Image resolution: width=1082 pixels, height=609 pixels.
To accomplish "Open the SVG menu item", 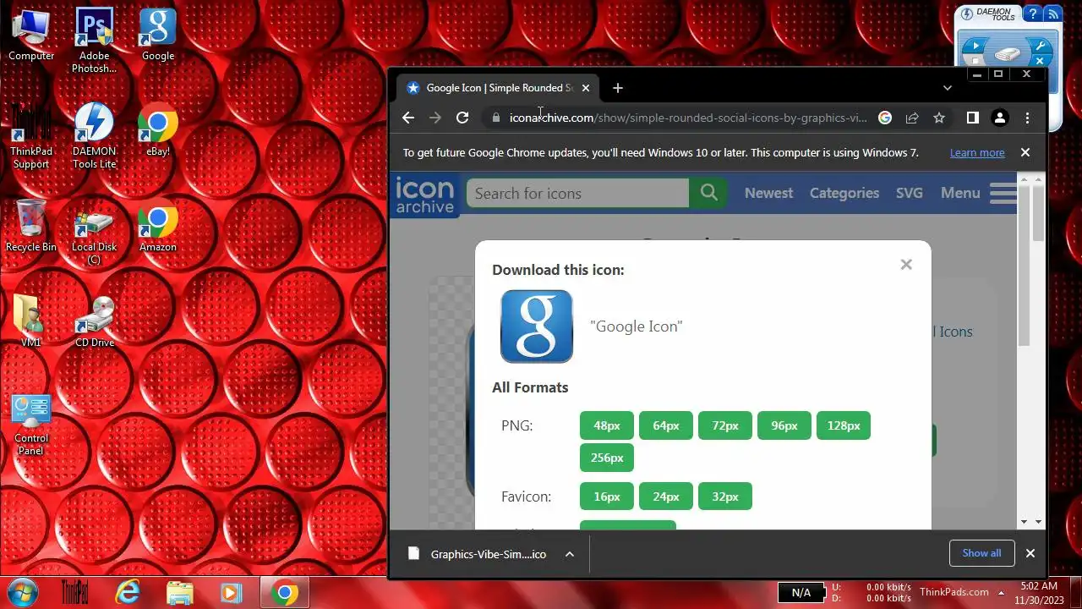I will click(910, 193).
